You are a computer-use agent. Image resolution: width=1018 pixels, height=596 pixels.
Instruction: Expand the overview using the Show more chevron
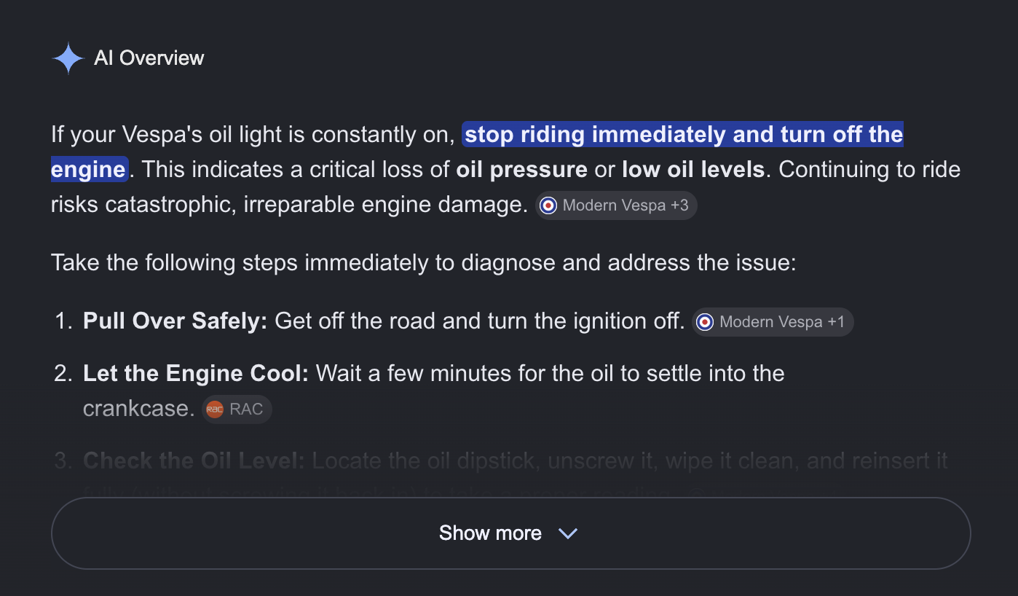coord(567,533)
